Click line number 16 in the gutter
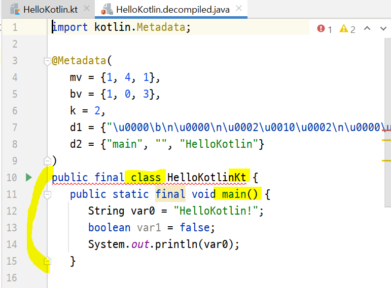Image resolution: width=391 pixels, height=288 pixels. 12,277
